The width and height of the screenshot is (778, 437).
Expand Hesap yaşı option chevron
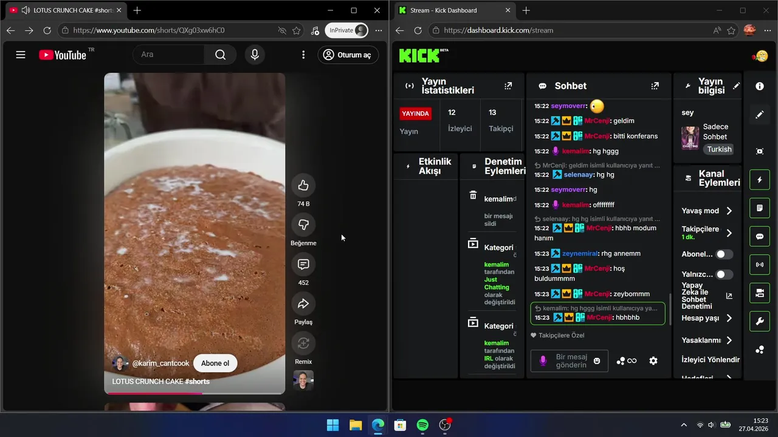point(729,318)
